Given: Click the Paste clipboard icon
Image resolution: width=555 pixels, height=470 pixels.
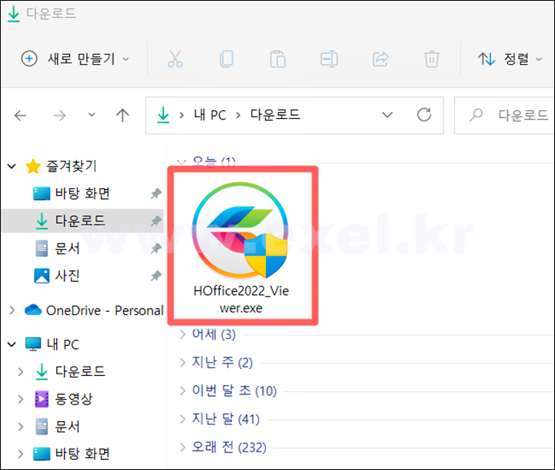Looking at the screenshot, I should click(277, 59).
